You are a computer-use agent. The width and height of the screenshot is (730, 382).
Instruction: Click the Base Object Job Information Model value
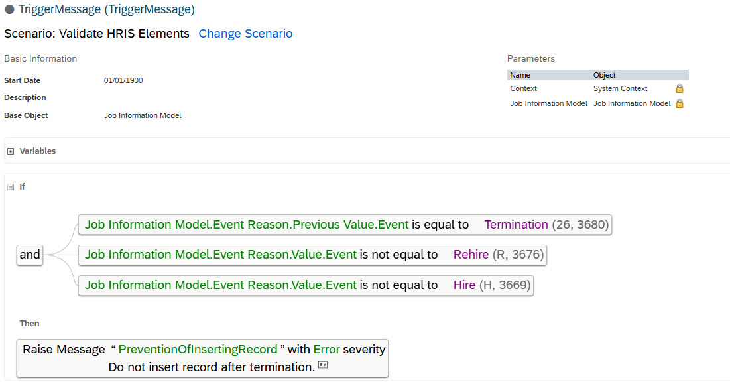tap(143, 115)
